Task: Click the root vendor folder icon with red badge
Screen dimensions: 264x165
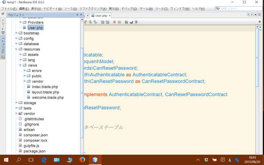Action: click(x=20, y=114)
